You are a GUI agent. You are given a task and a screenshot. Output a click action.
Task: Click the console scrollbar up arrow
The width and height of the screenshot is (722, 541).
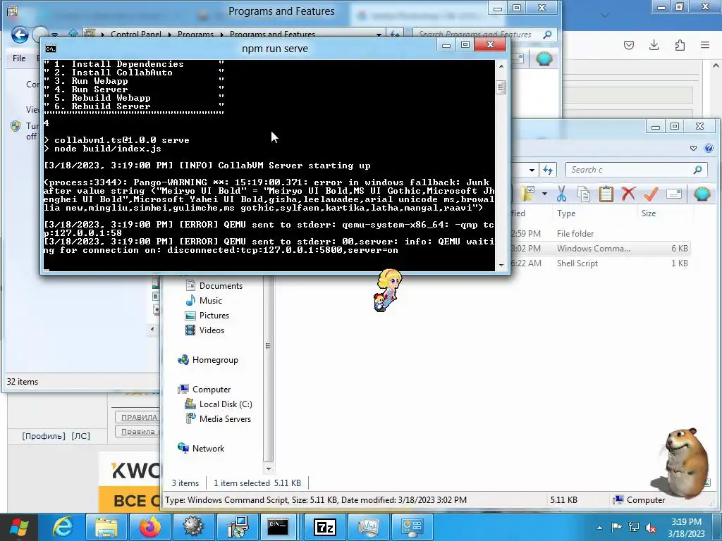501,66
